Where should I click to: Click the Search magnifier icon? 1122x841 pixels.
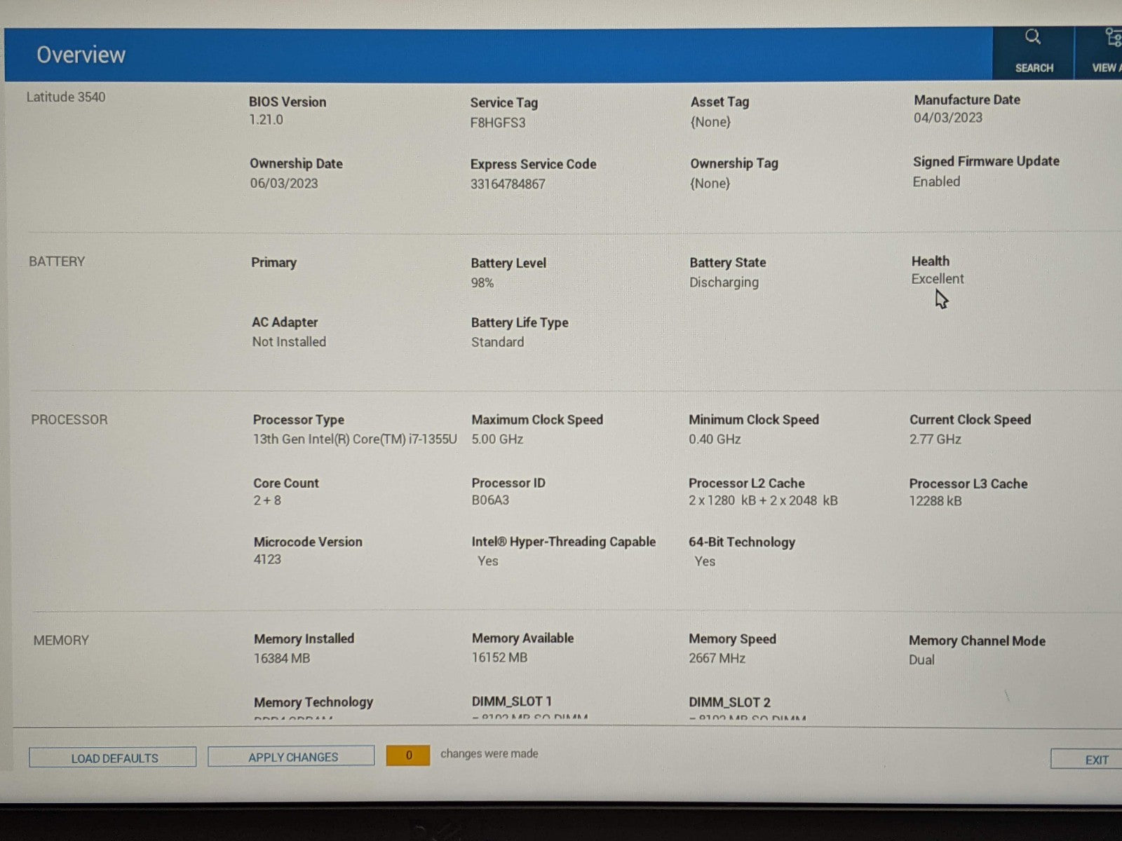(x=1033, y=37)
